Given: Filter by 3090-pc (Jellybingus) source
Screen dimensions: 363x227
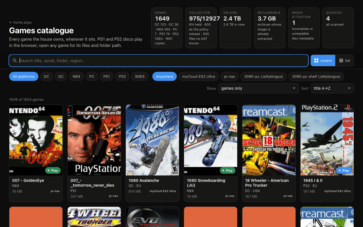Looking at the screenshot, I should 263,76.
